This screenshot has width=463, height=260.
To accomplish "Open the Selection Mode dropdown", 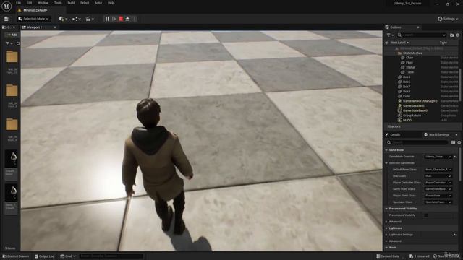I will 33,19.
